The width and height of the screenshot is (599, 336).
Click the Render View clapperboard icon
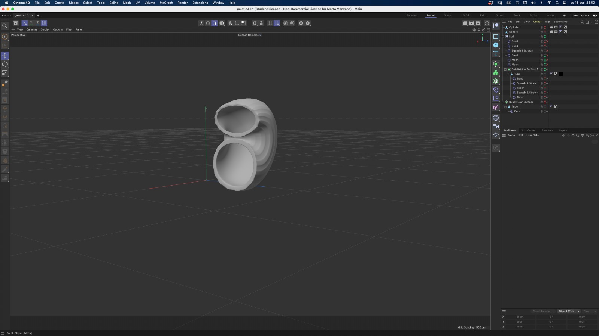tap(465, 23)
